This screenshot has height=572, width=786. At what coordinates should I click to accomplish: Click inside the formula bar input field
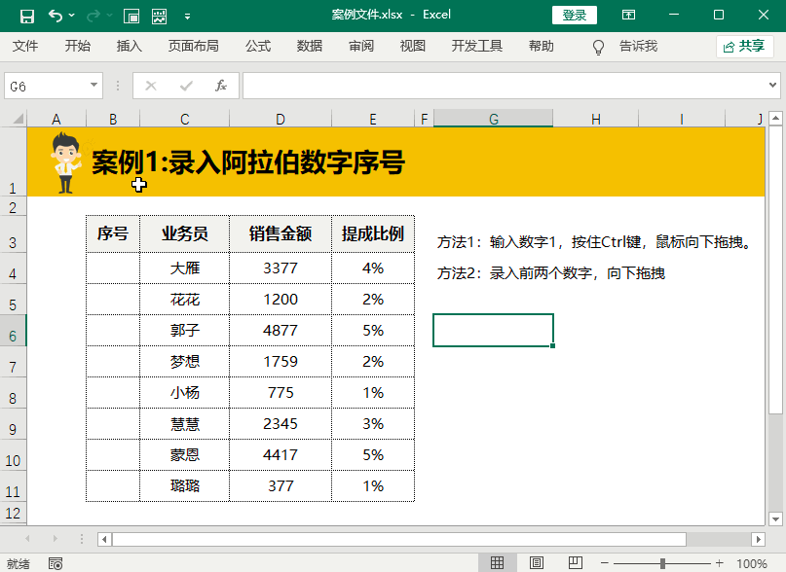pos(506,86)
